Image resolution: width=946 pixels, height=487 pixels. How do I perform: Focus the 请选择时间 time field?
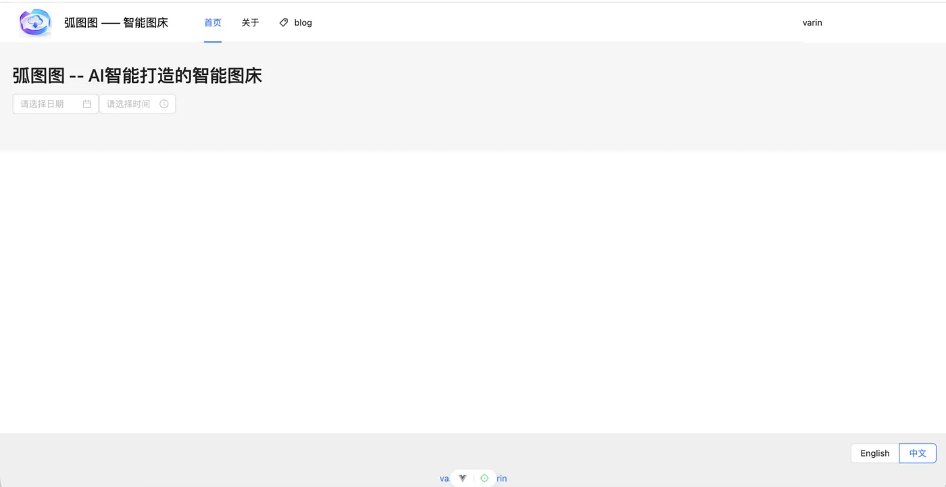pyautogui.click(x=137, y=104)
